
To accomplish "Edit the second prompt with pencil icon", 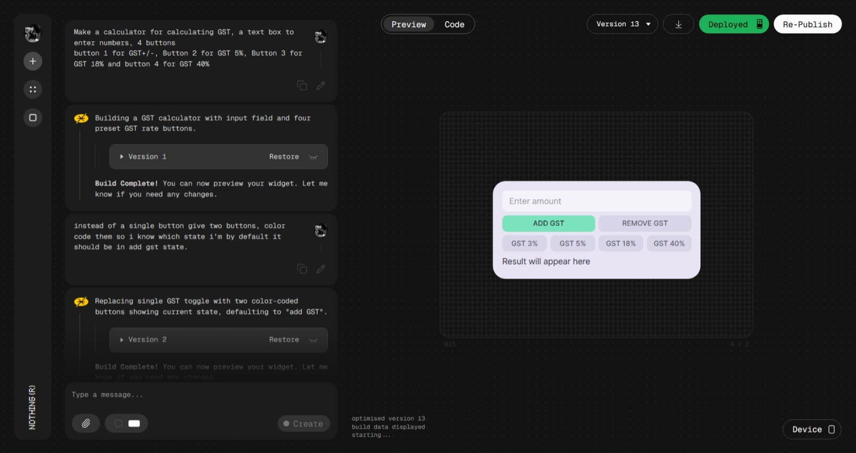I will [321, 269].
